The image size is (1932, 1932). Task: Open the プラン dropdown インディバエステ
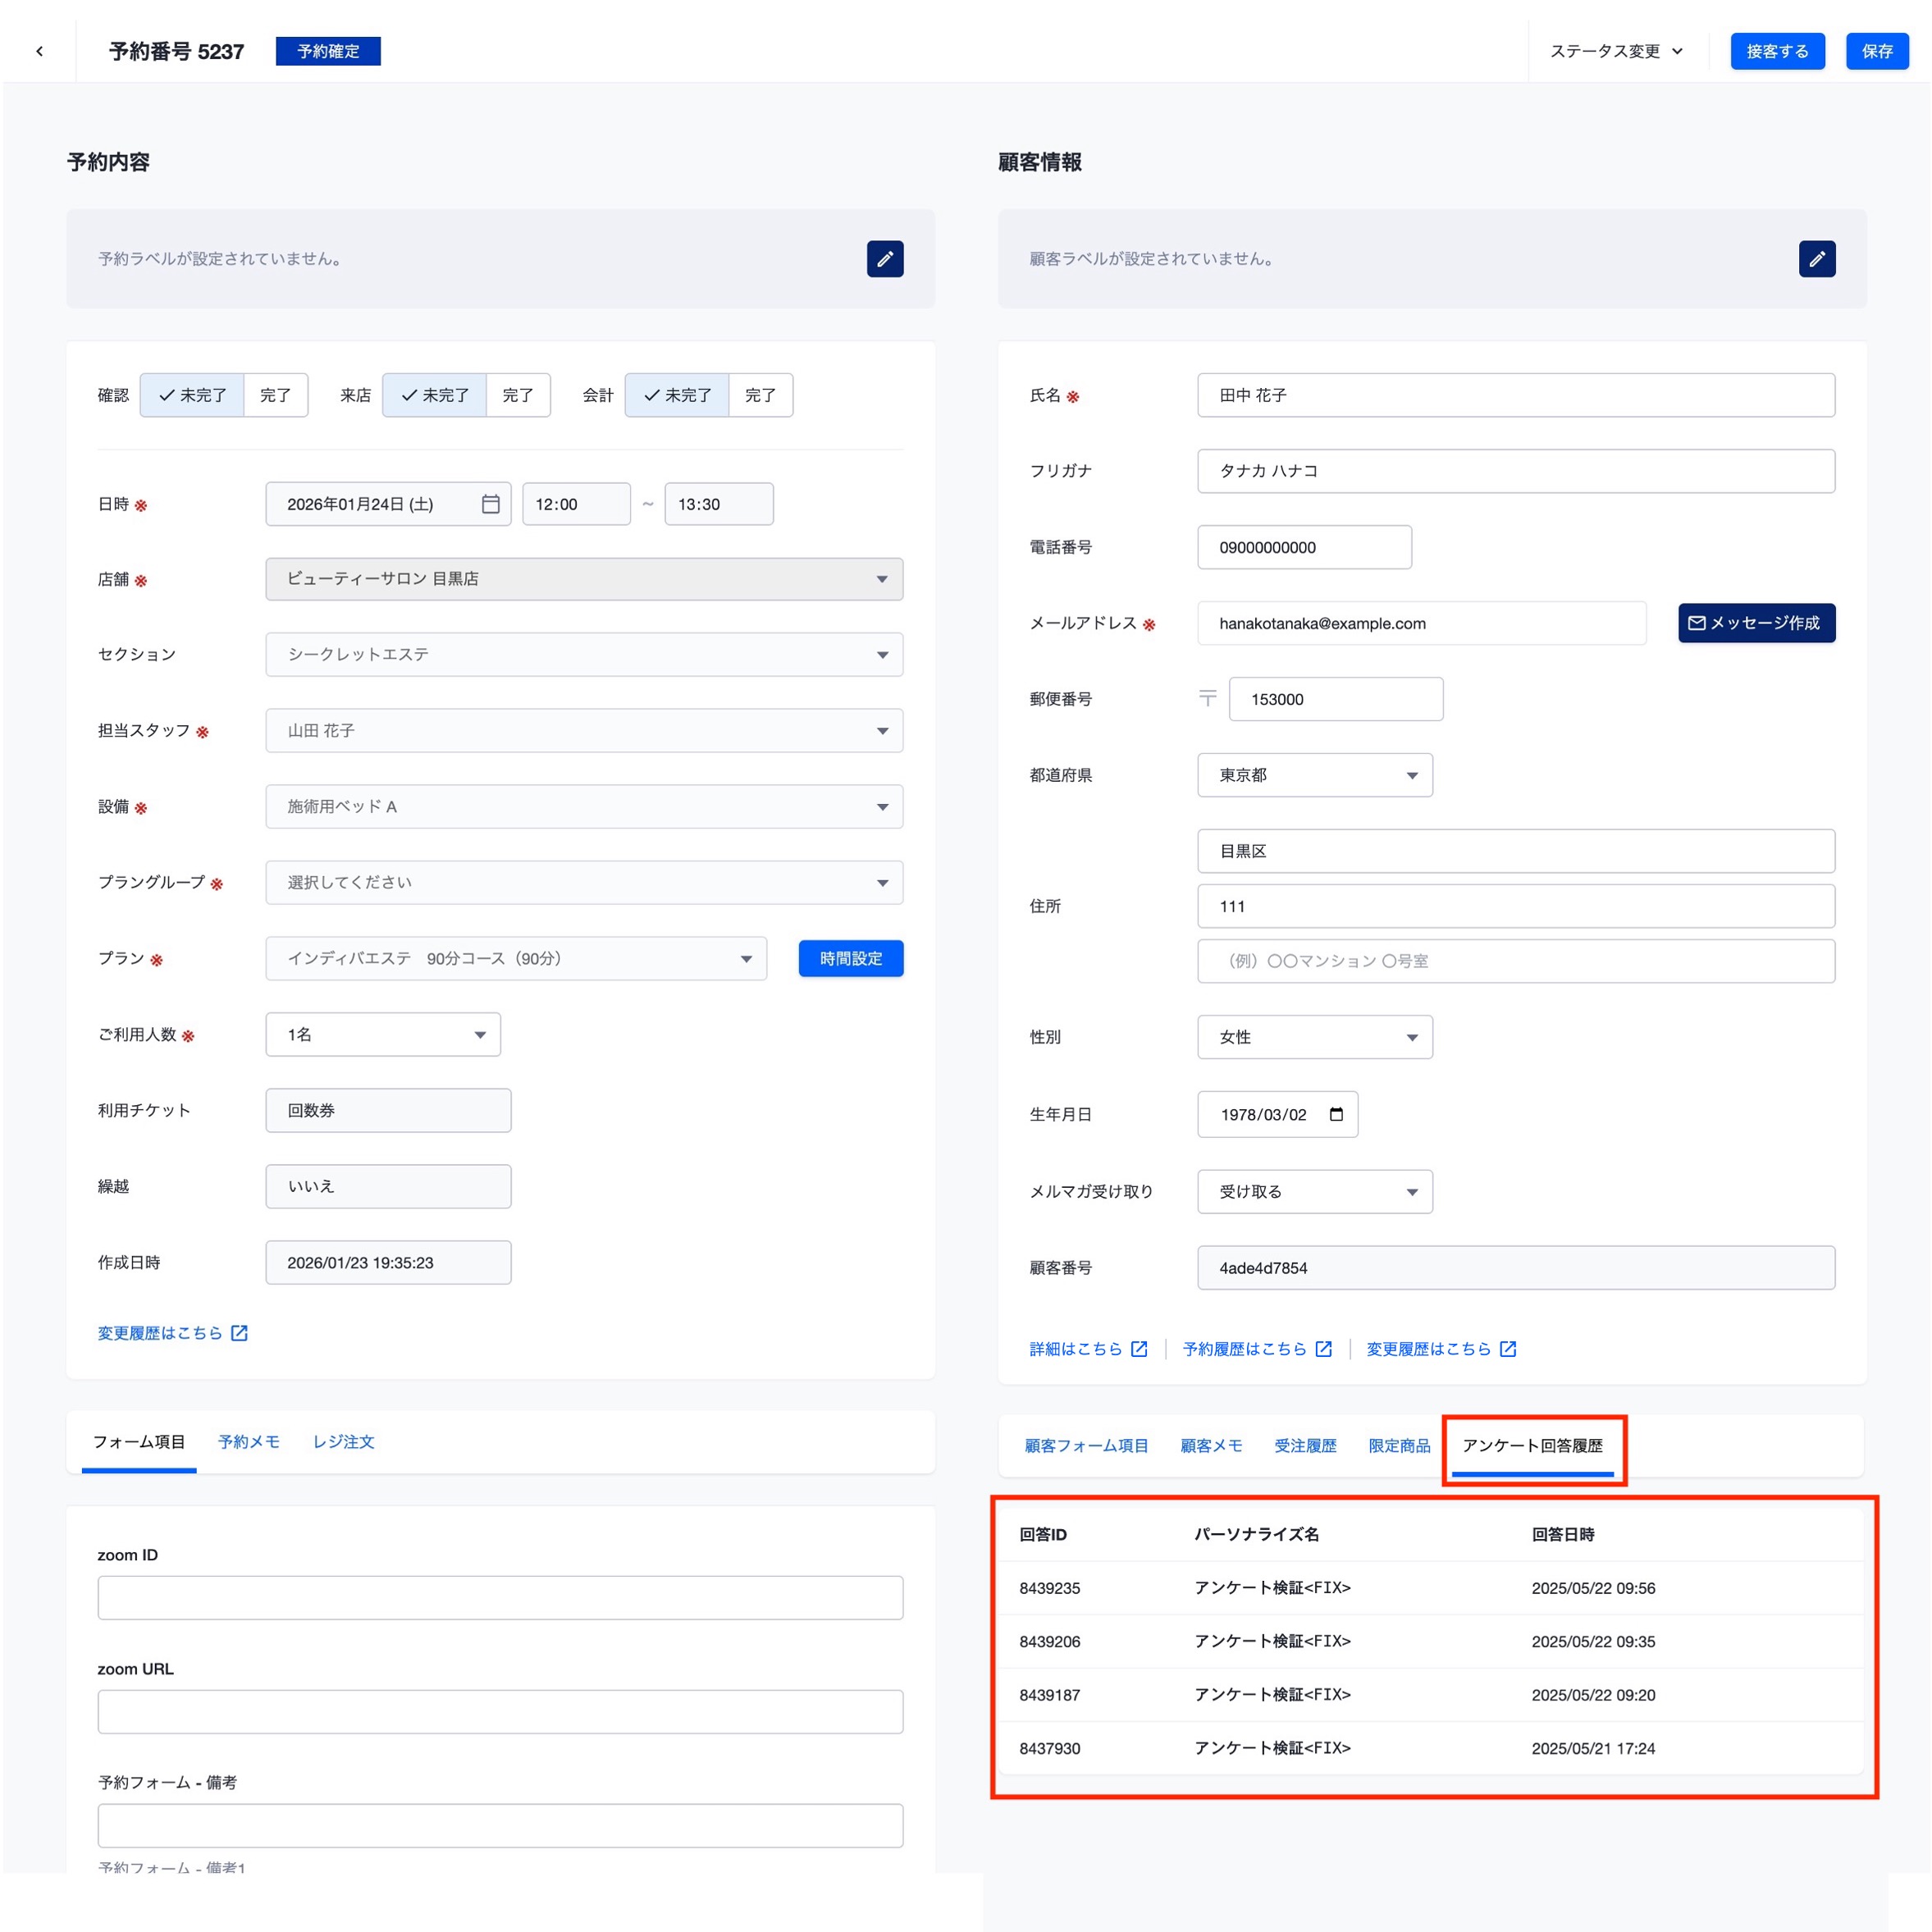click(x=516, y=958)
